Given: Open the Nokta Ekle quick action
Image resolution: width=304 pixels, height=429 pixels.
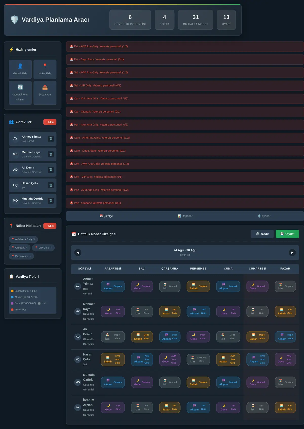Looking at the screenshot, I should 45,69.
